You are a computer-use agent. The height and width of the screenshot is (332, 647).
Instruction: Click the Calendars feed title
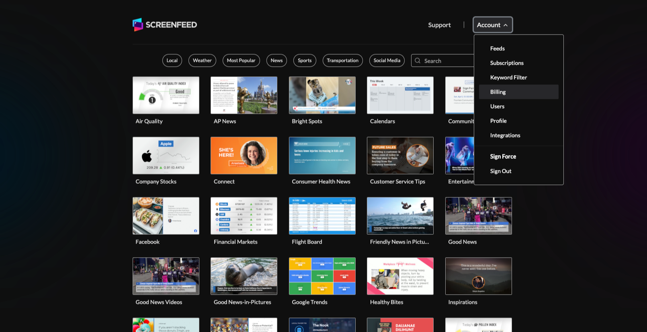tap(383, 121)
